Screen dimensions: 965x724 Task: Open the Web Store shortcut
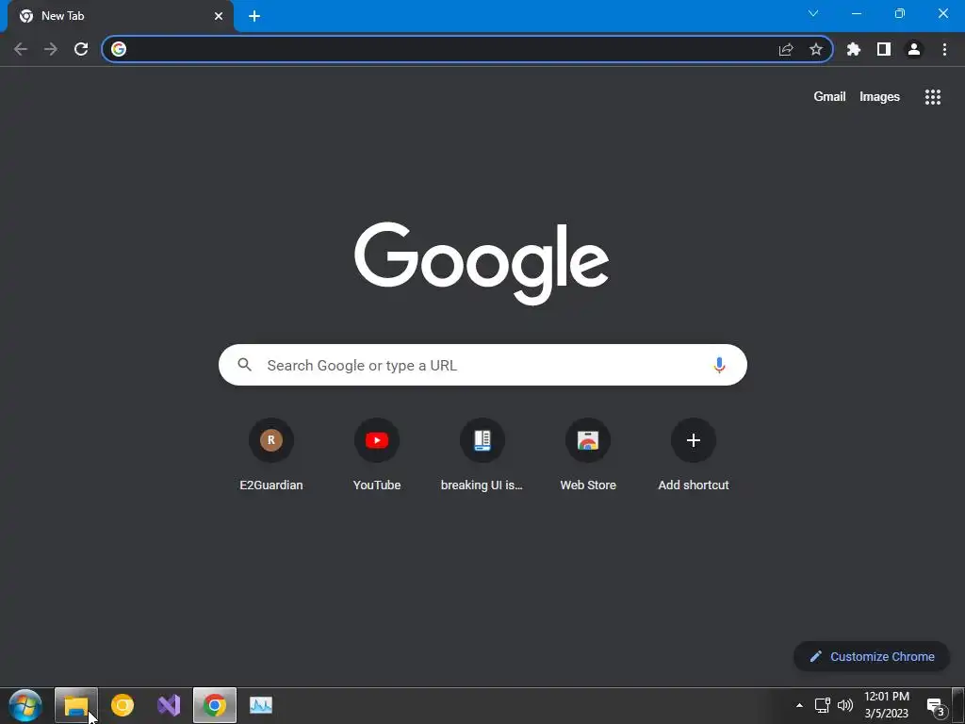[x=588, y=455]
